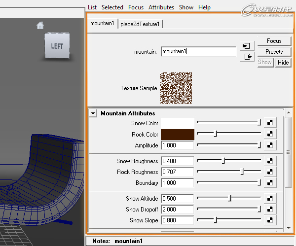The width and height of the screenshot is (296, 246).
Task: Open the Selected menu
Action: pyautogui.click(x=112, y=7)
